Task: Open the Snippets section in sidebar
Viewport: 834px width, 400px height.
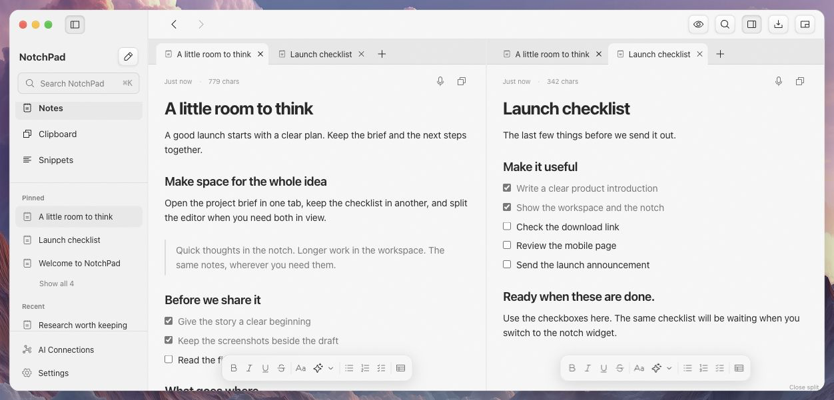Action: coord(79,160)
